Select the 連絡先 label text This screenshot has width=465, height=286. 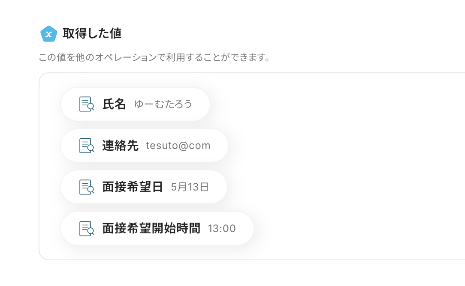121,146
